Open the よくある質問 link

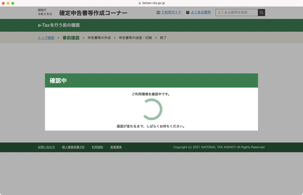201,12
